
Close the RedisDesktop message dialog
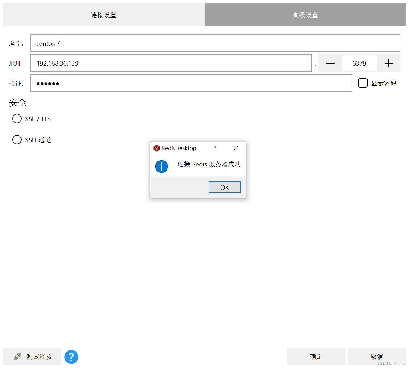(x=235, y=148)
